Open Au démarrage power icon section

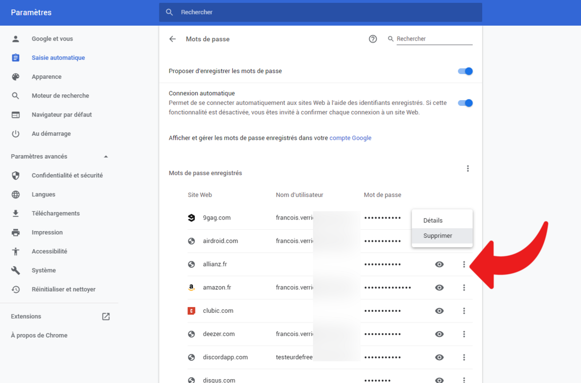coord(16,133)
